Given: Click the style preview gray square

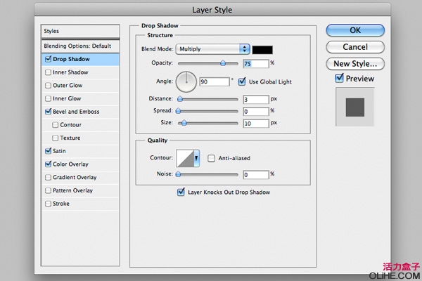Looking at the screenshot, I should pos(355,107).
